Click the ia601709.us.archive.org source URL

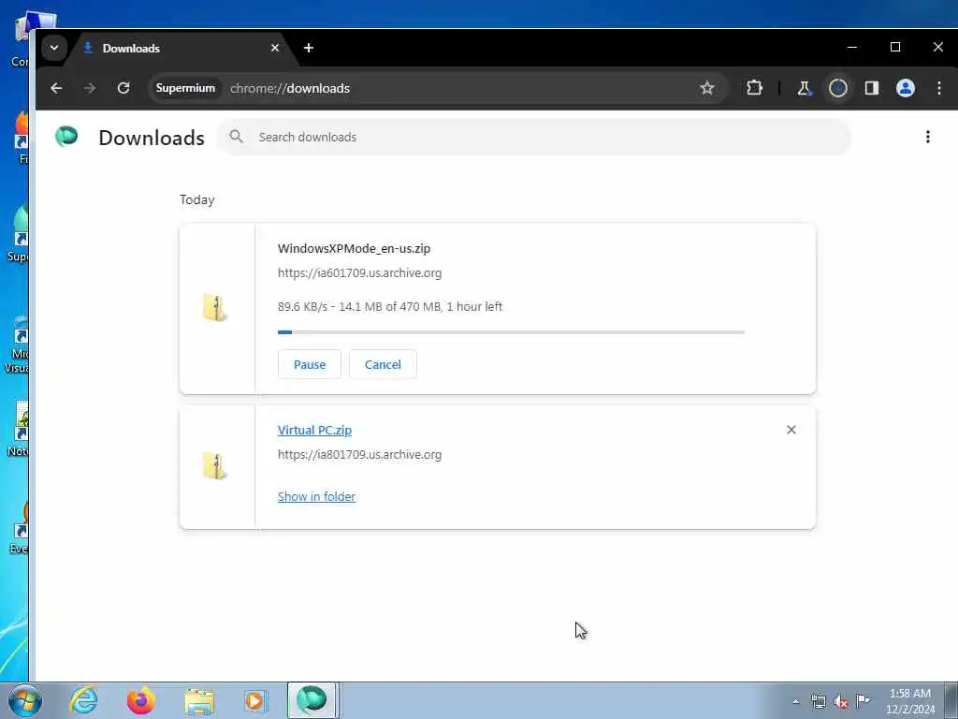[x=359, y=273]
